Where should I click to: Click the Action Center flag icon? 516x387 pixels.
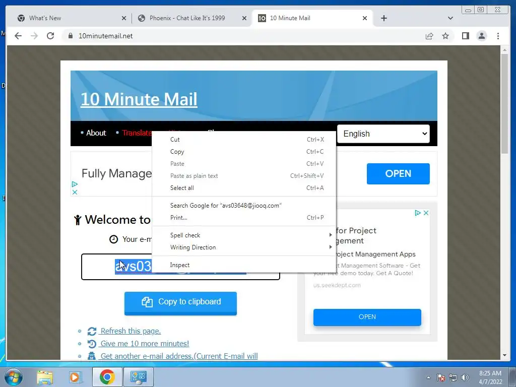[440, 377]
